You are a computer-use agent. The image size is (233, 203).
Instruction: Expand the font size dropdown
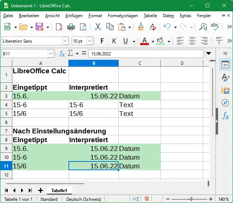(90, 41)
